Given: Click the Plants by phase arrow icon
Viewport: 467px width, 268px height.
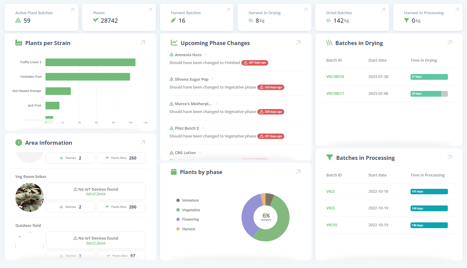Looking at the screenshot, I should (298, 172).
